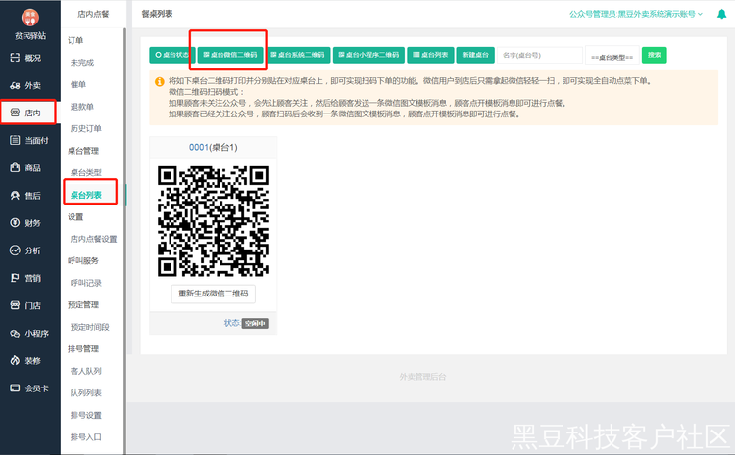This screenshot has height=455, width=735.
Task: Open the ==桌台类型== dropdown
Action: pos(612,55)
